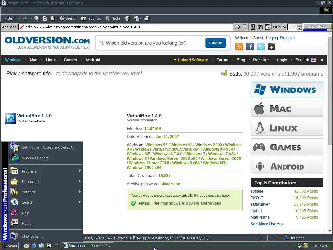
Task: Click Upload Software in navigation bar
Action: [191, 60]
